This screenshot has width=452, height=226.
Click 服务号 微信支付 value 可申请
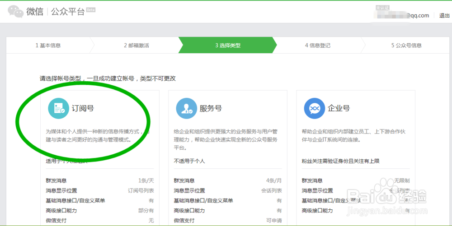pyautogui.click(x=274, y=221)
